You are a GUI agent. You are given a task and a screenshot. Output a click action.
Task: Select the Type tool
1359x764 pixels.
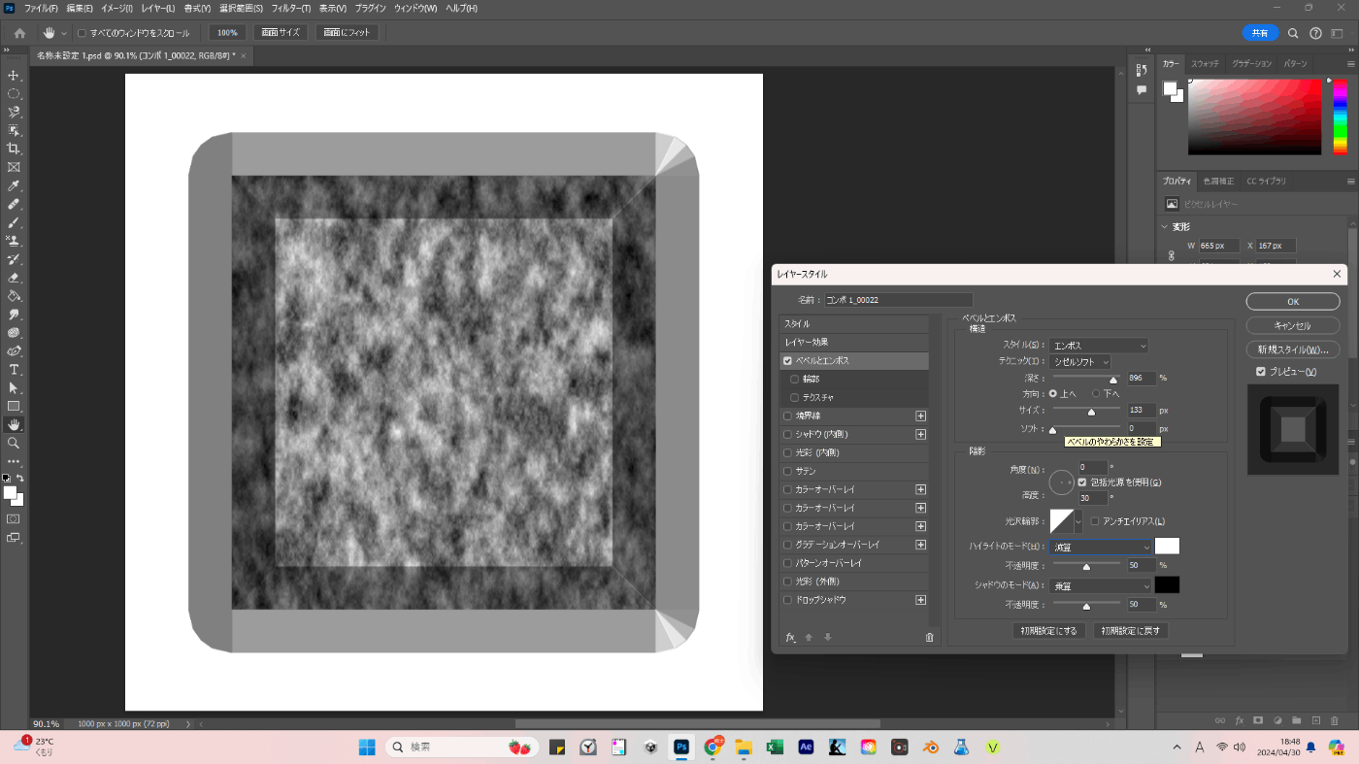pos(14,370)
